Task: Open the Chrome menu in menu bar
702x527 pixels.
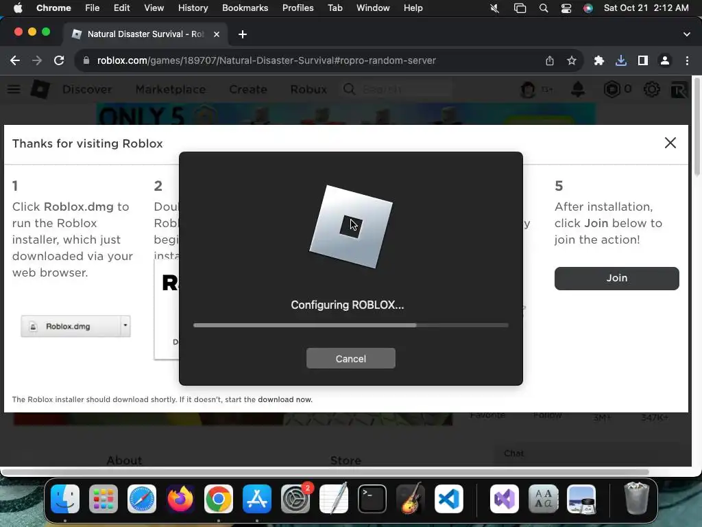Action: (53, 8)
